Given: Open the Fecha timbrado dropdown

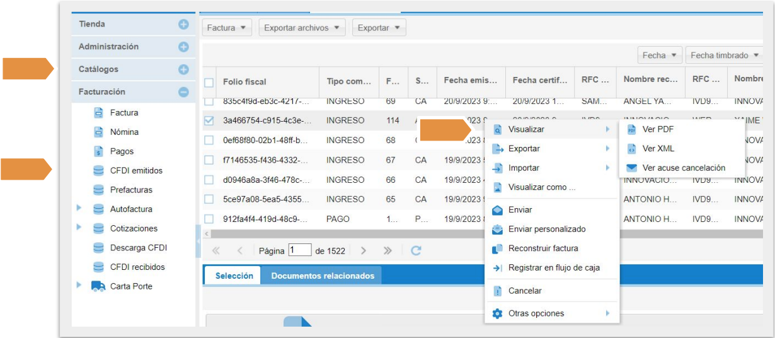Looking at the screenshot, I should pyautogui.click(x=724, y=55).
